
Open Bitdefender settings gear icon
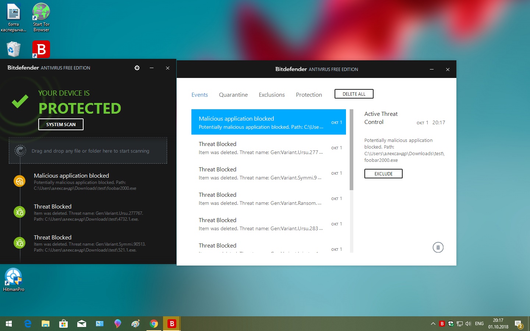pyautogui.click(x=137, y=68)
